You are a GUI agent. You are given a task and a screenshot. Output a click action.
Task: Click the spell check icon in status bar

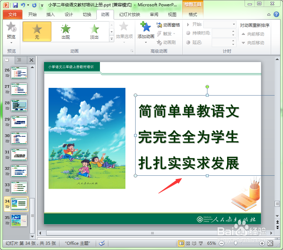coord(102,243)
